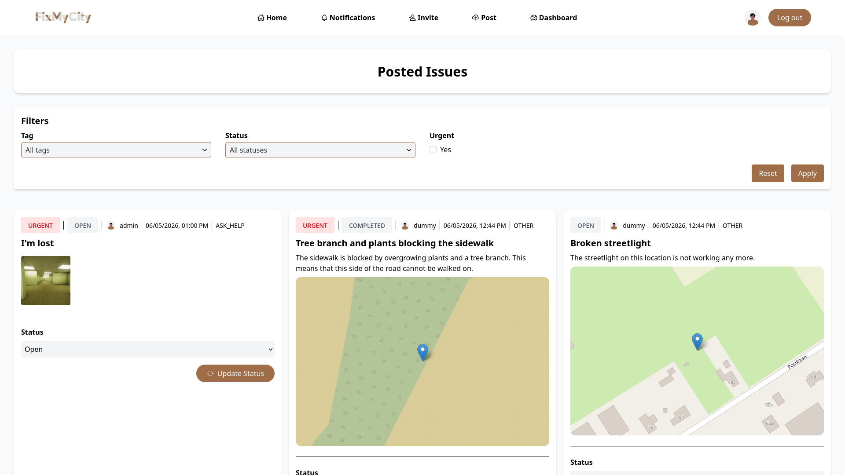Open the 'I'm lost' hallway thumbnail
This screenshot has width=845, height=475.
click(x=46, y=281)
